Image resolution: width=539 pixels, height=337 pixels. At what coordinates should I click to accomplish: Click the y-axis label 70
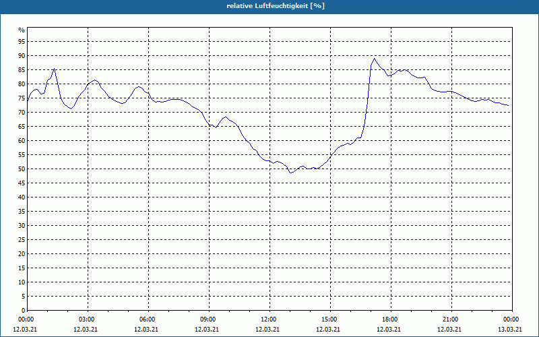(22, 113)
